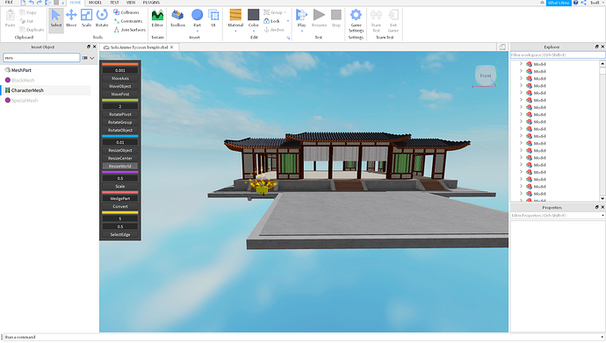Switch to the PLUGINS tab
The height and width of the screenshot is (343, 606).
(x=151, y=3)
